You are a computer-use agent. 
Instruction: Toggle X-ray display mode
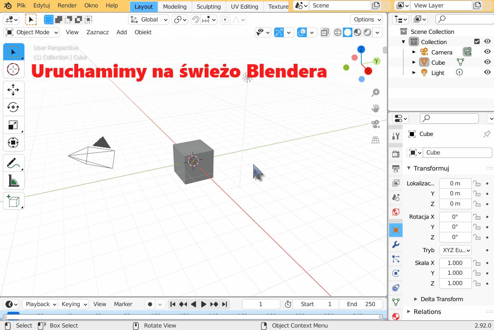[325, 32]
